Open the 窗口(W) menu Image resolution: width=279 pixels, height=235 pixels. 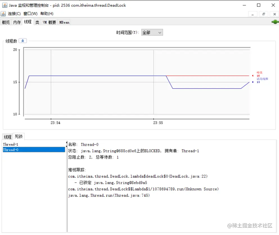[30, 14]
